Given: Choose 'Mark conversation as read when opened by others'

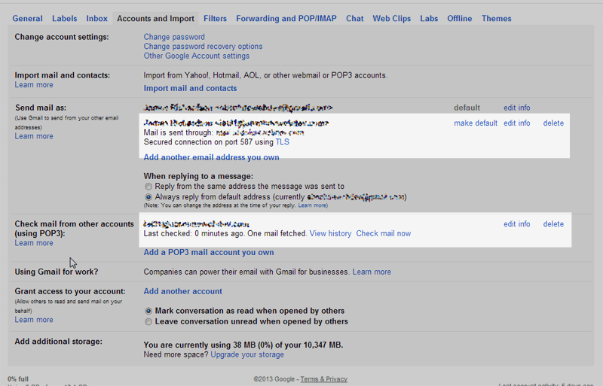Looking at the screenshot, I should [x=148, y=311].
